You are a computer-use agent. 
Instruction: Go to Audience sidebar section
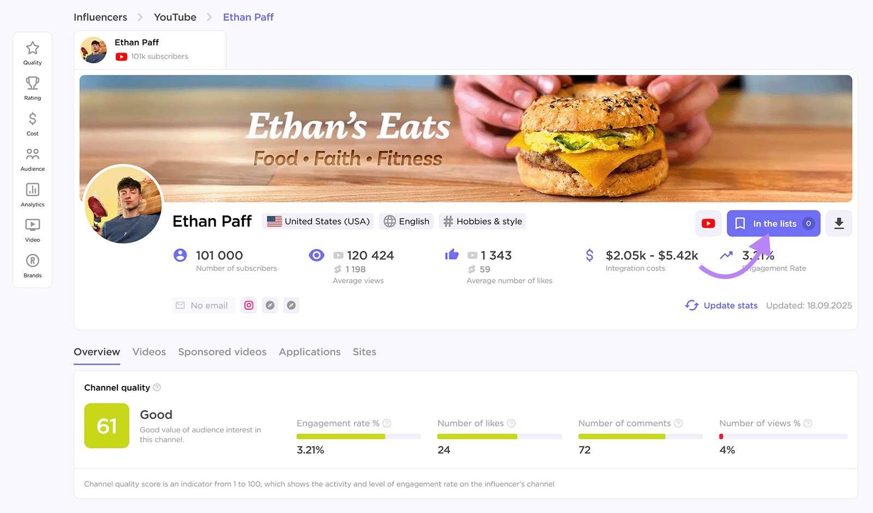tap(33, 159)
